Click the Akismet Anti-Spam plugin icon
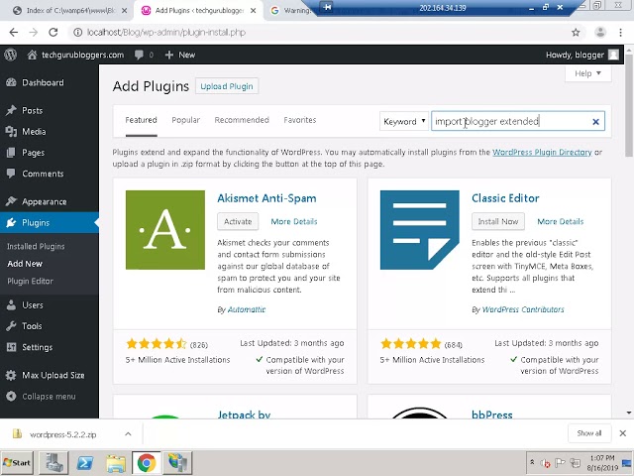 (x=165, y=230)
